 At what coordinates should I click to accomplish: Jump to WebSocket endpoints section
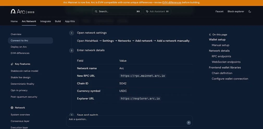226,62
